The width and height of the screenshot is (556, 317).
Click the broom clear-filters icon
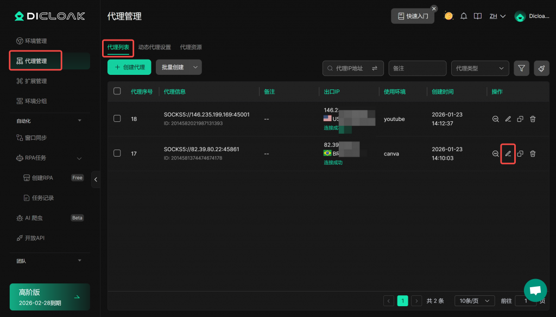coord(541,68)
